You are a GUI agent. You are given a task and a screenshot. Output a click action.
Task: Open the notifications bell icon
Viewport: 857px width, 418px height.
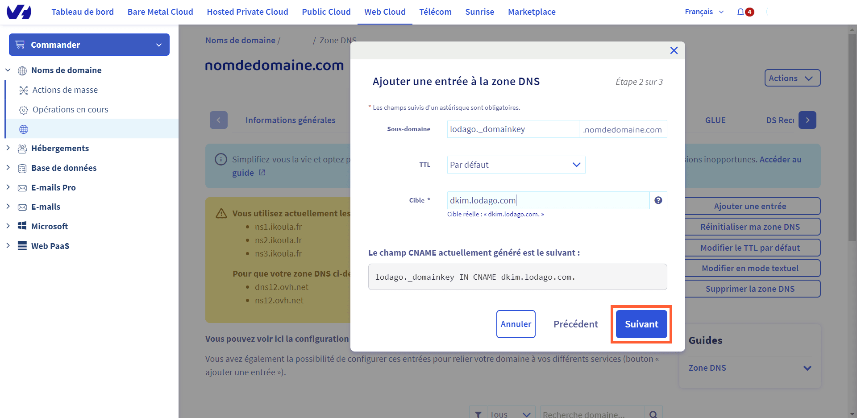tap(741, 12)
